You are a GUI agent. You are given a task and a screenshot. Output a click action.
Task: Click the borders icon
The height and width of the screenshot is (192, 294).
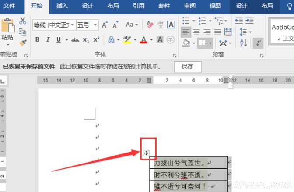(x=202, y=43)
